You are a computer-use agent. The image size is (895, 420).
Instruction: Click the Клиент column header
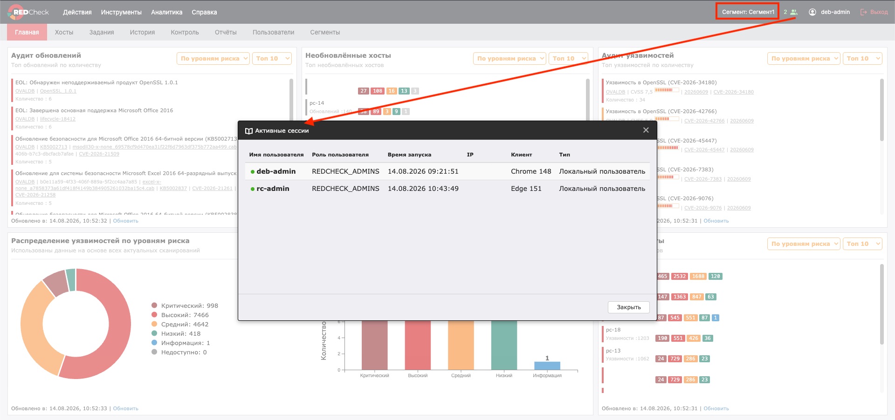521,155
